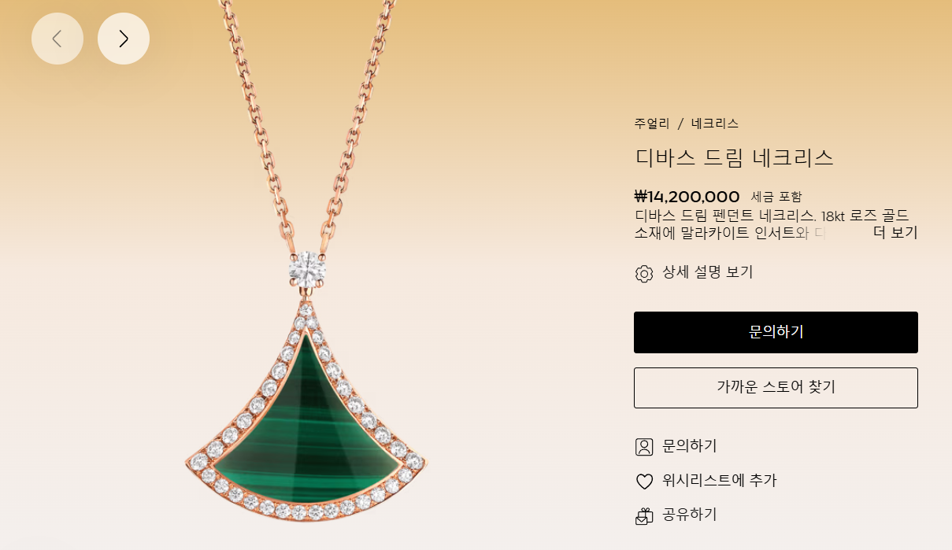
Task: Click the 가까운 스토어 찾기 button
Action: pos(776,387)
